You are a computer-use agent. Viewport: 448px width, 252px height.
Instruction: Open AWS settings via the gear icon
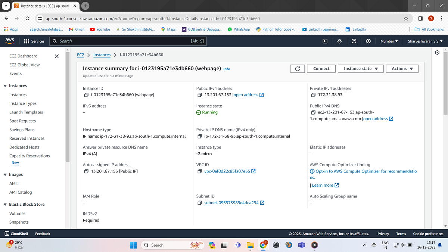[x=368, y=41]
